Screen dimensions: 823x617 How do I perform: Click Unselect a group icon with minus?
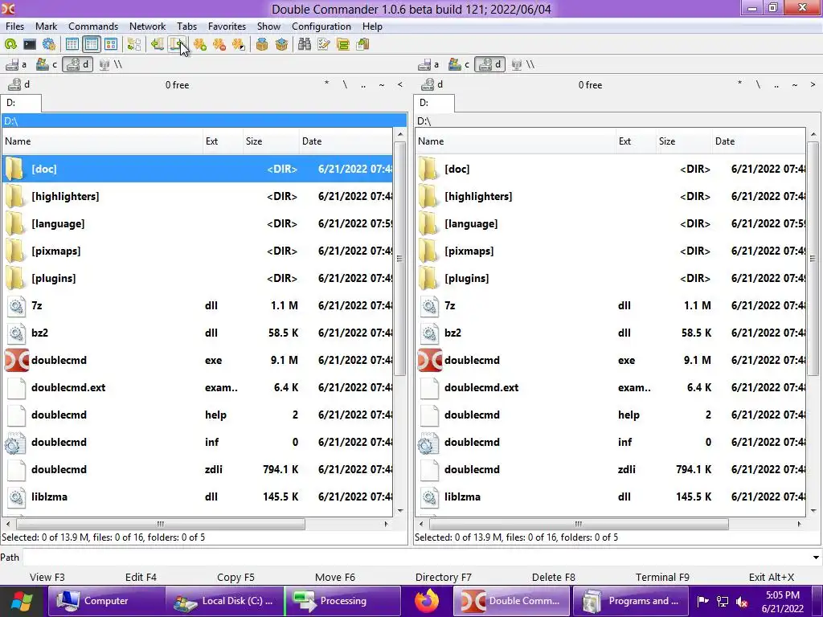[x=219, y=45]
